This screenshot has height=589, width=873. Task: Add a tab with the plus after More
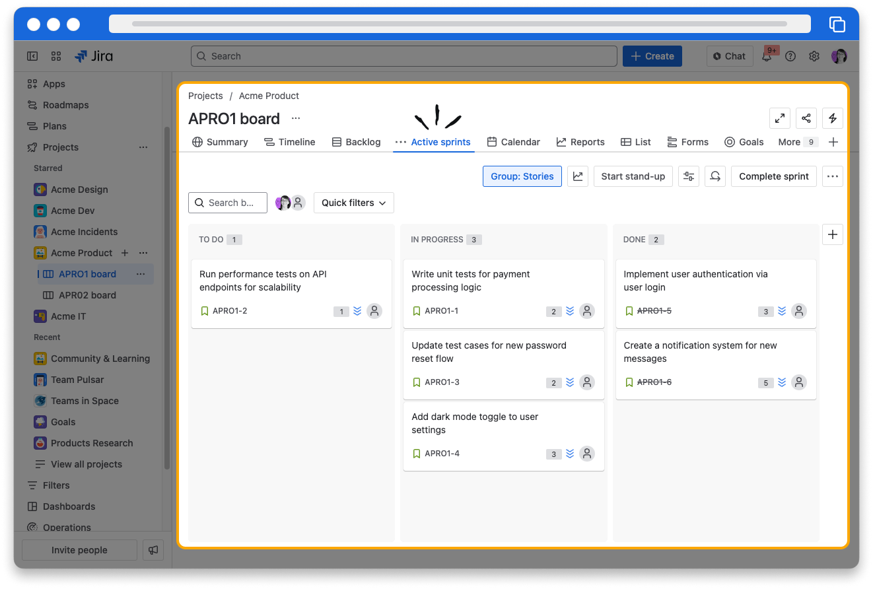833,142
